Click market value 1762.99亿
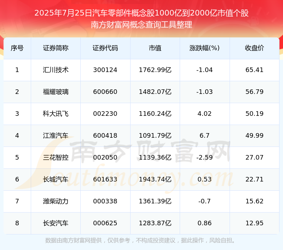This screenshot has width=283, height=250. click(x=155, y=70)
